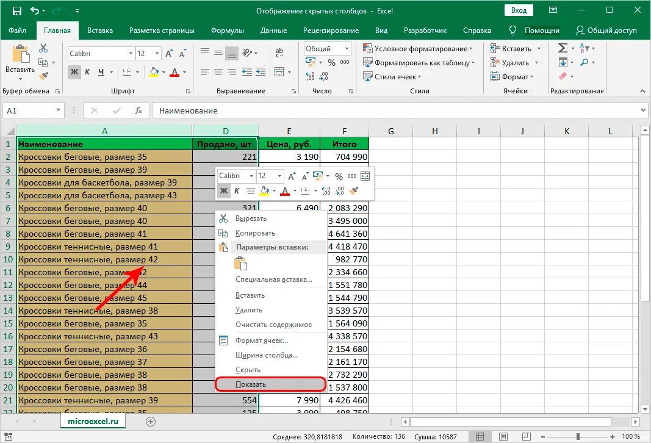This screenshot has width=651, height=443.
Task: Click the ribbon Decrease Decimal icon
Action: pyautogui.click(x=323, y=76)
